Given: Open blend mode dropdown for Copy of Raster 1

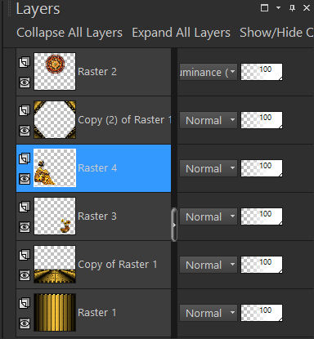Looking at the screenshot, I should coord(209,265).
